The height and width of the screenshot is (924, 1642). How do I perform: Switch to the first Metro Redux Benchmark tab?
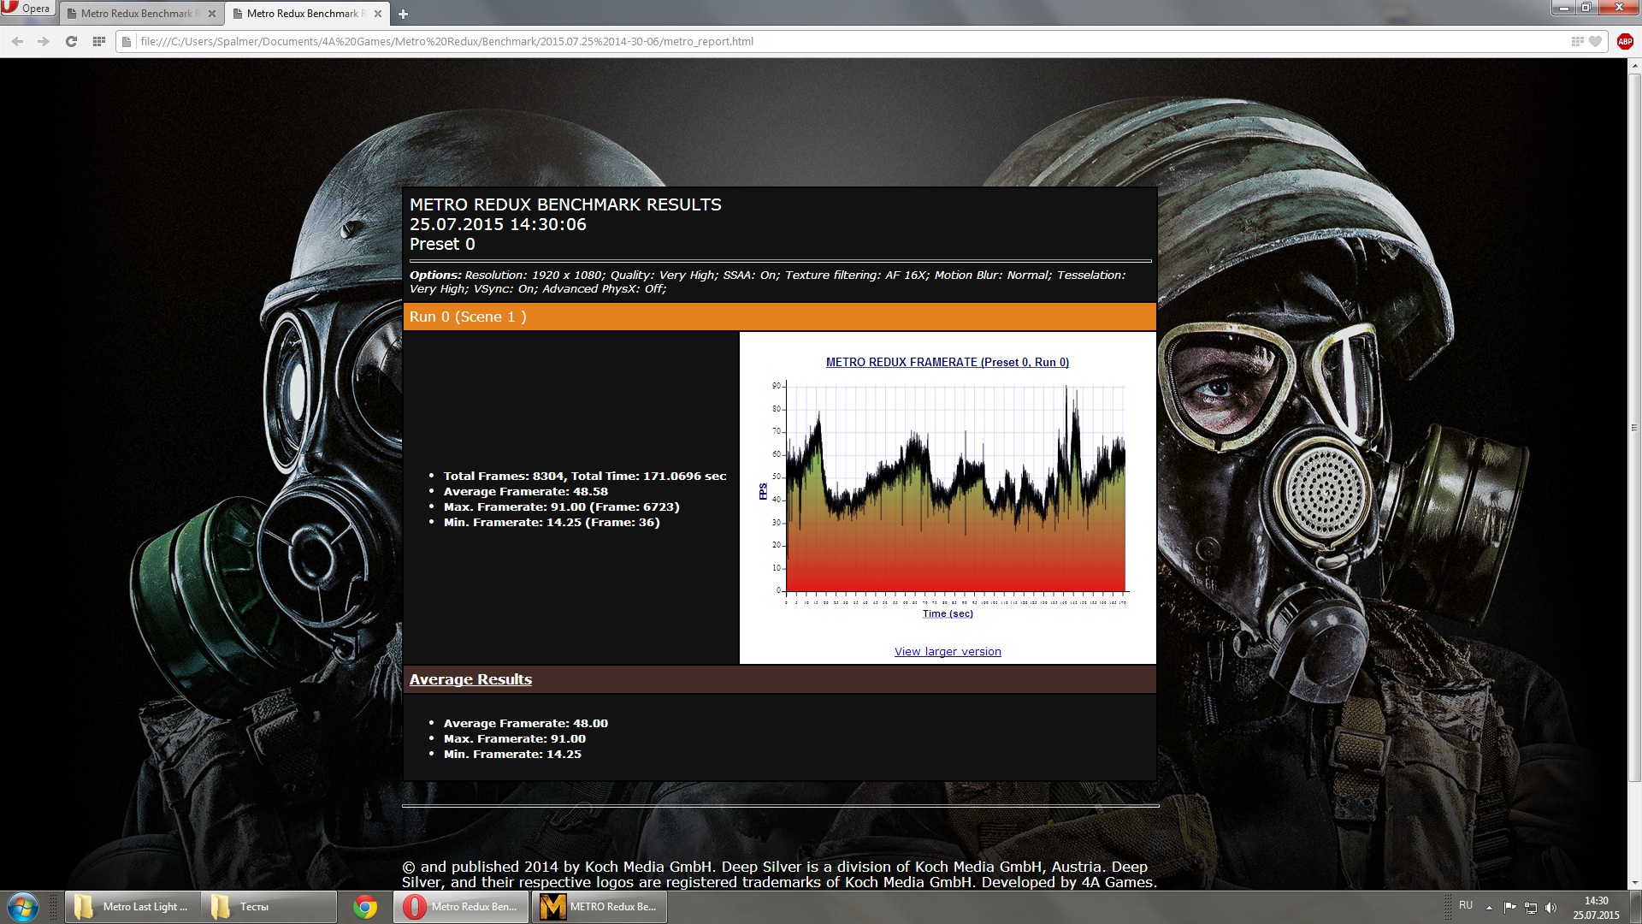(137, 14)
